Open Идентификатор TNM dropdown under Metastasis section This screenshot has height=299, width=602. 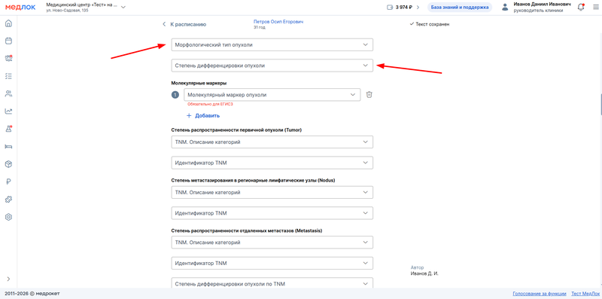pyautogui.click(x=272, y=264)
